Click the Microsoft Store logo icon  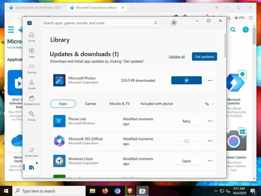pyautogui.click(x=30, y=23)
